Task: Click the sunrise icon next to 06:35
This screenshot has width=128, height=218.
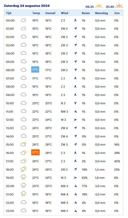Action: point(99,6)
